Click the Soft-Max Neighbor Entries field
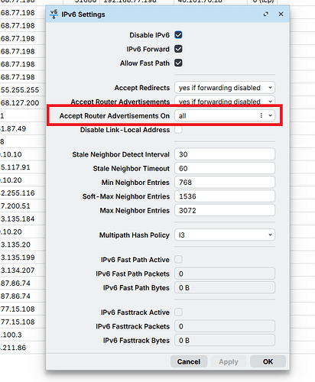 point(225,196)
